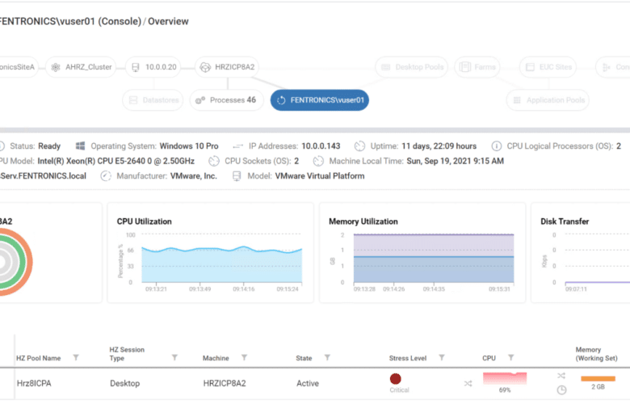Click the shuffle icon left of memory bar

click(561, 376)
